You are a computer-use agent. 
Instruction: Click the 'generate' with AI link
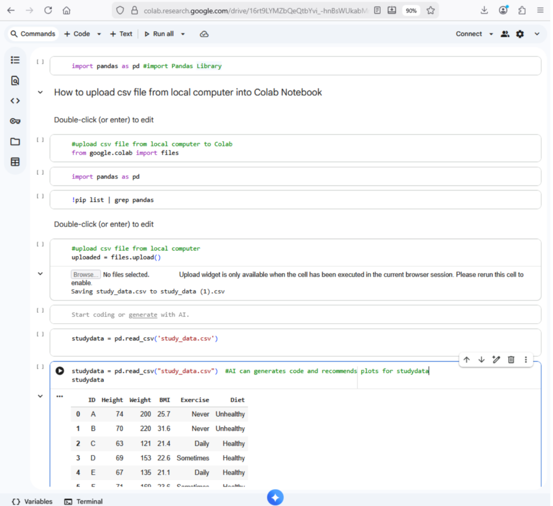143,314
